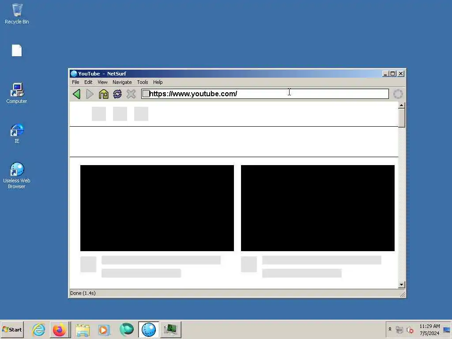
Task: Select the right black video thumbnail
Action: coord(318,208)
